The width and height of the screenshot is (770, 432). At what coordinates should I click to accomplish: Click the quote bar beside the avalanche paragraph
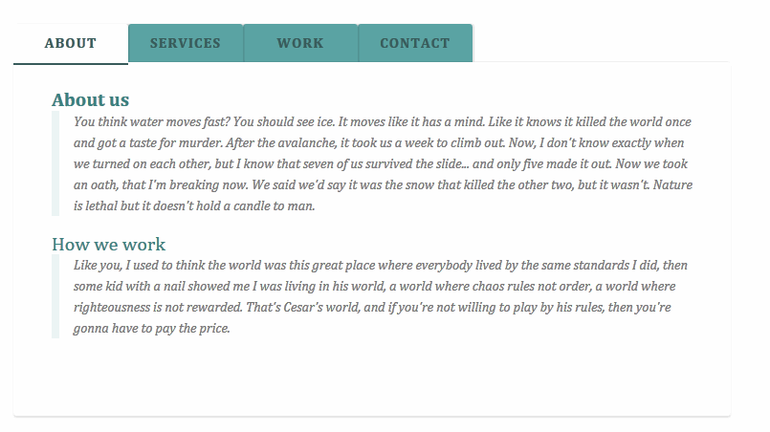pyautogui.click(x=55, y=163)
